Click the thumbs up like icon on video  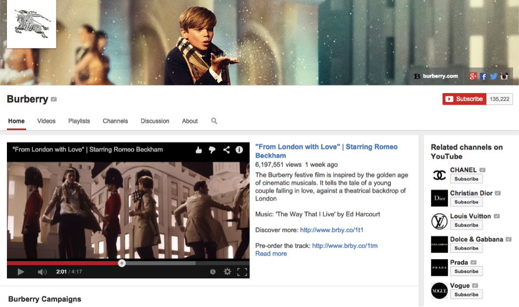[199, 150]
